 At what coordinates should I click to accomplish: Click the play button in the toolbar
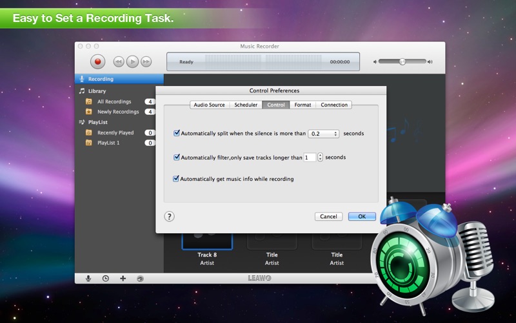pos(132,61)
